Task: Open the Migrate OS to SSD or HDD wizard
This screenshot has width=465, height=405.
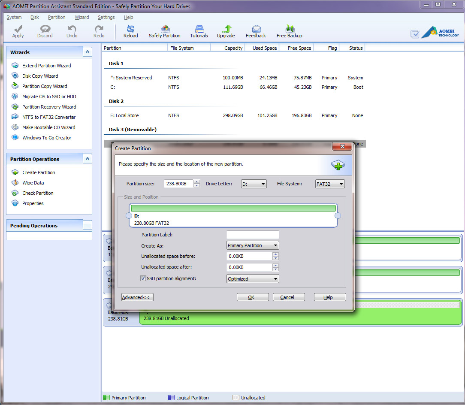Action: pyautogui.click(x=49, y=97)
